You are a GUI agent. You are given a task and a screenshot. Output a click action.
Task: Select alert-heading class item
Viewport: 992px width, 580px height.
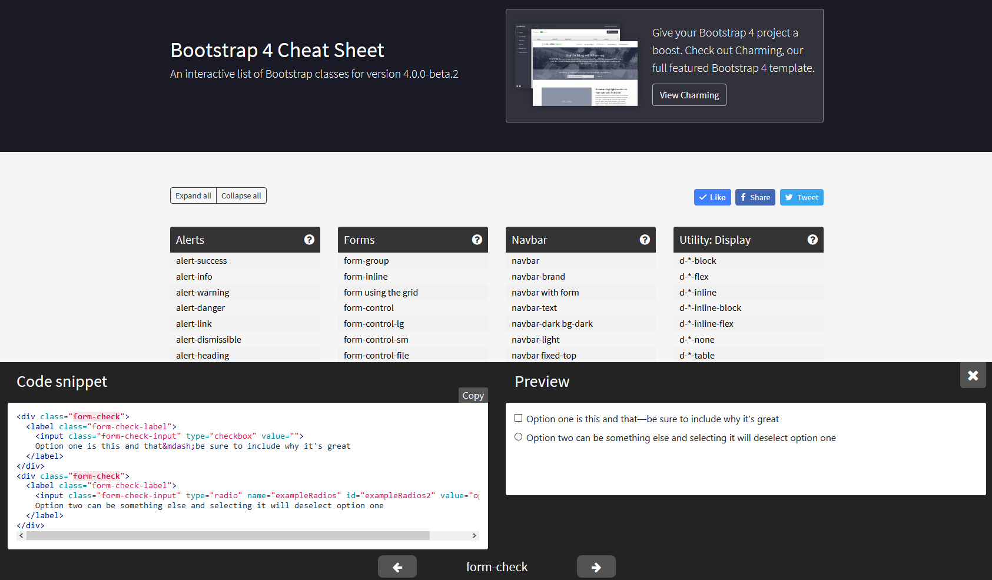[245, 355]
